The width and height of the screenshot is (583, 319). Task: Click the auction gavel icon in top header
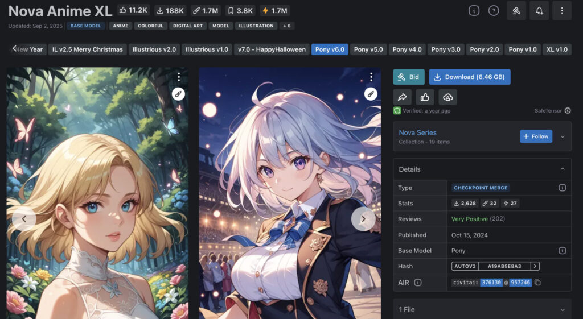click(516, 10)
